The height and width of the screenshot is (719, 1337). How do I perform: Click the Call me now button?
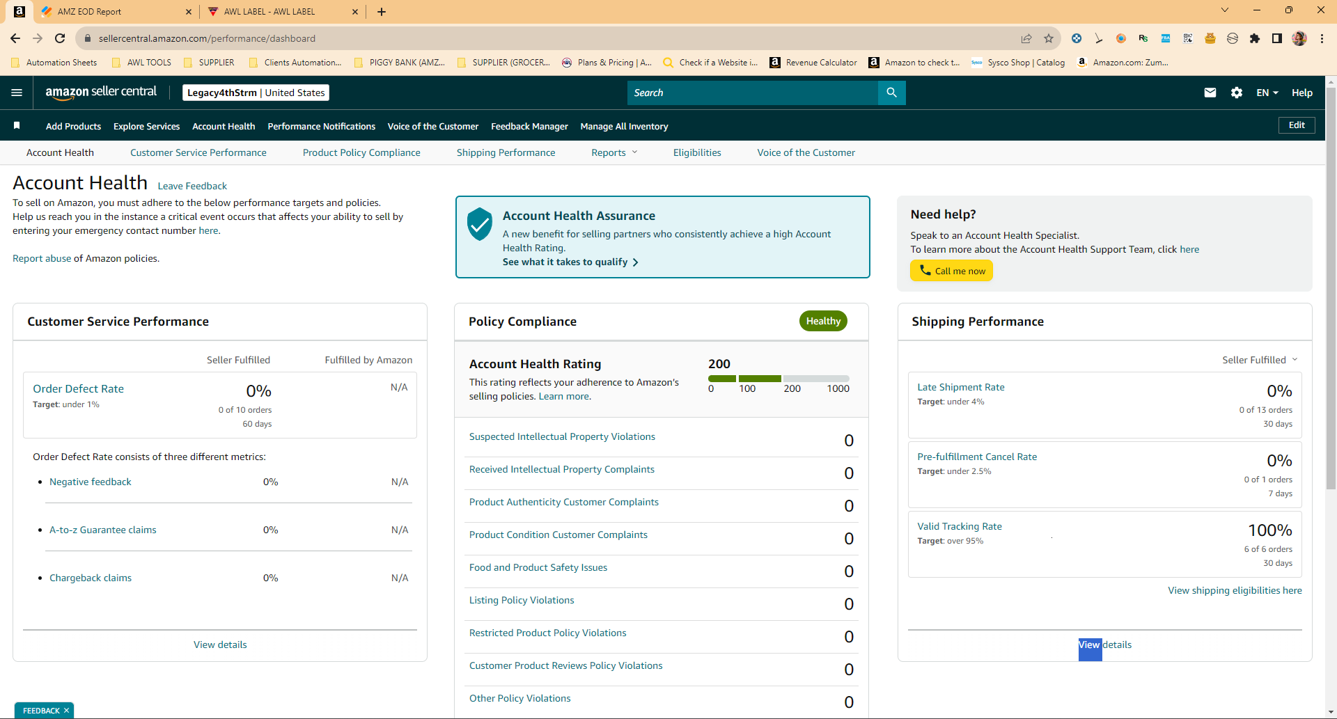point(951,271)
